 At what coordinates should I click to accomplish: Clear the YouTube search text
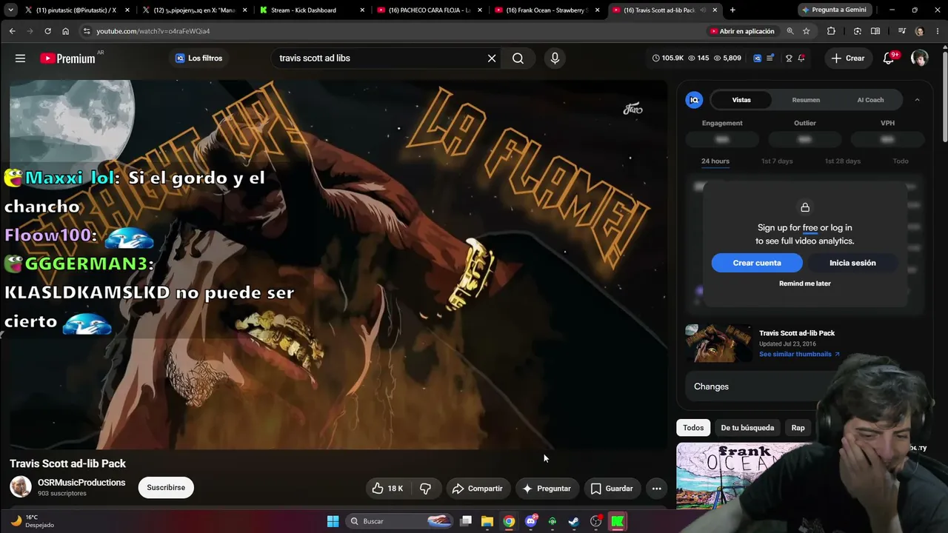[x=491, y=58]
